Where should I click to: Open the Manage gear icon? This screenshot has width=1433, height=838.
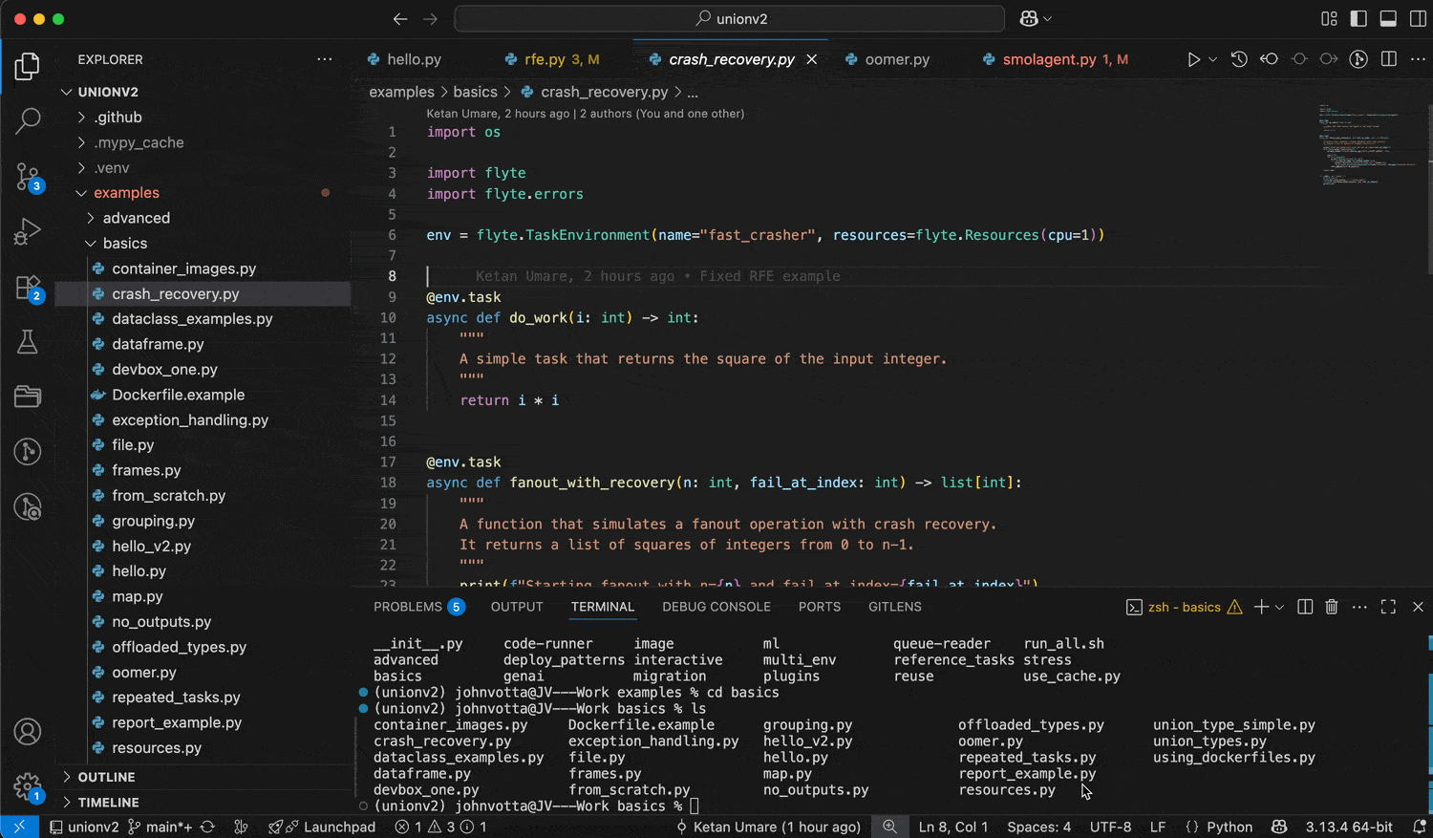28,787
